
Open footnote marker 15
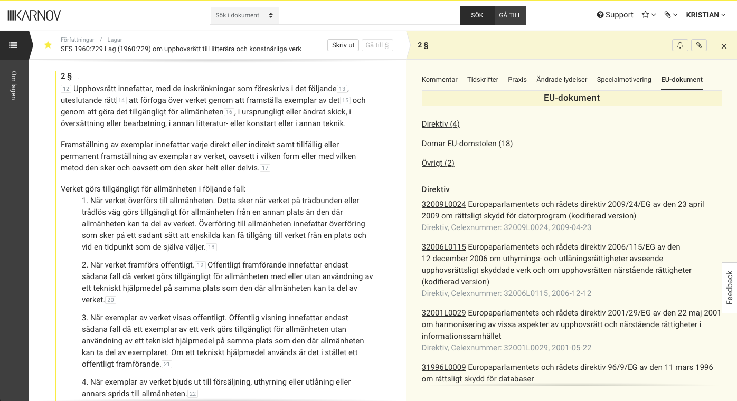click(345, 100)
